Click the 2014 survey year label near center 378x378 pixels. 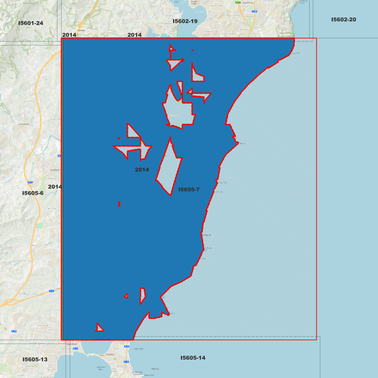tap(142, 170)
